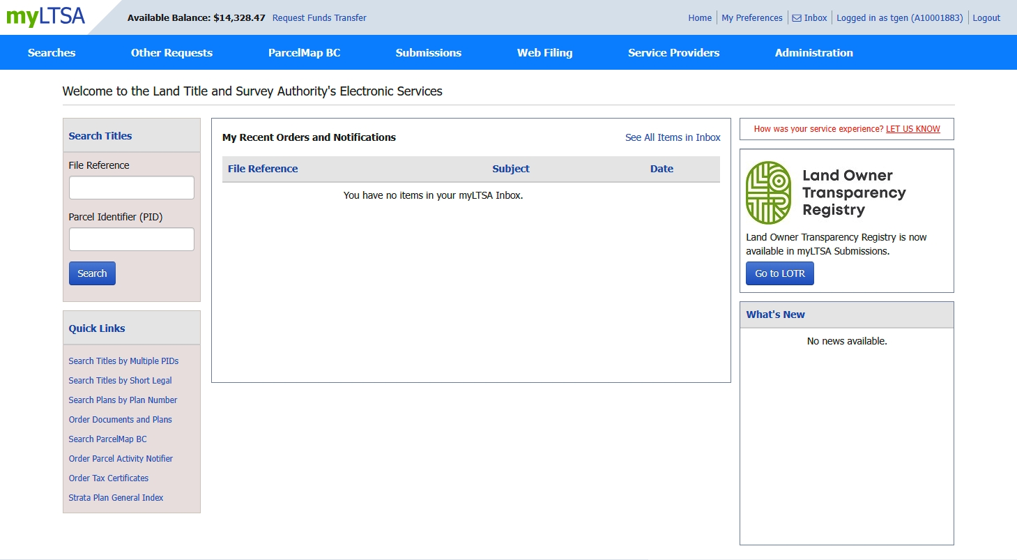Open Search Titles by Short Legal
Viewport: 1017px width, 560px height.
pos(120,381)
